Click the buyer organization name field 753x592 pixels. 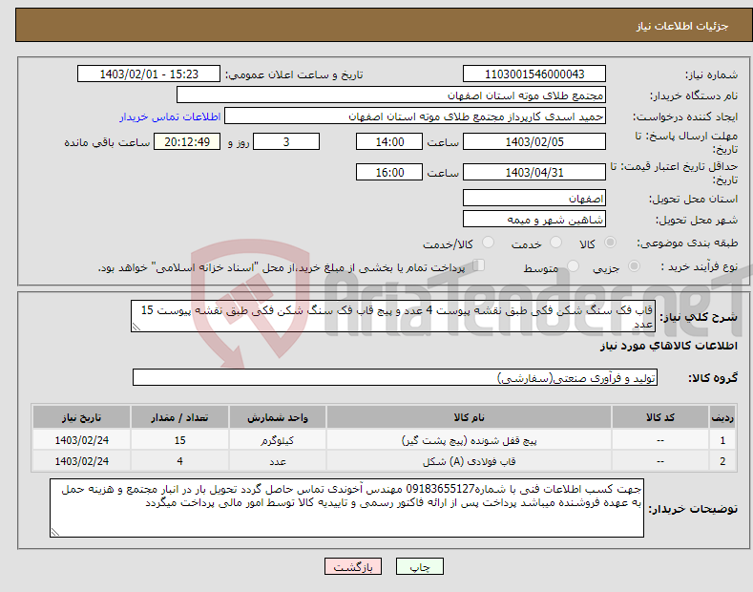(391, 95)
